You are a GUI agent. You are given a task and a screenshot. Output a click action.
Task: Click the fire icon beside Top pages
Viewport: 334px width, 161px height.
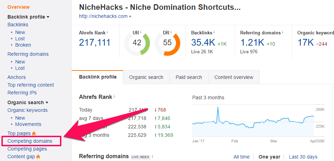(x=34, y=133)
